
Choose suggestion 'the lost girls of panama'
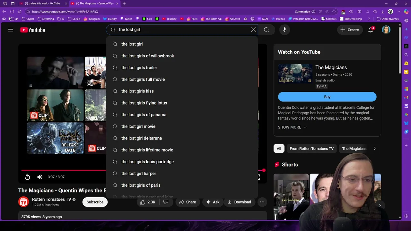point(182,115)
